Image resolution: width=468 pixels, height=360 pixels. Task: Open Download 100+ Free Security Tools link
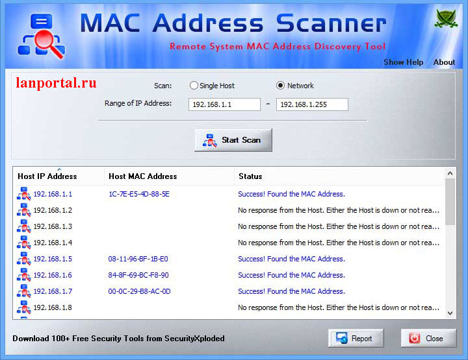point(118,339)
